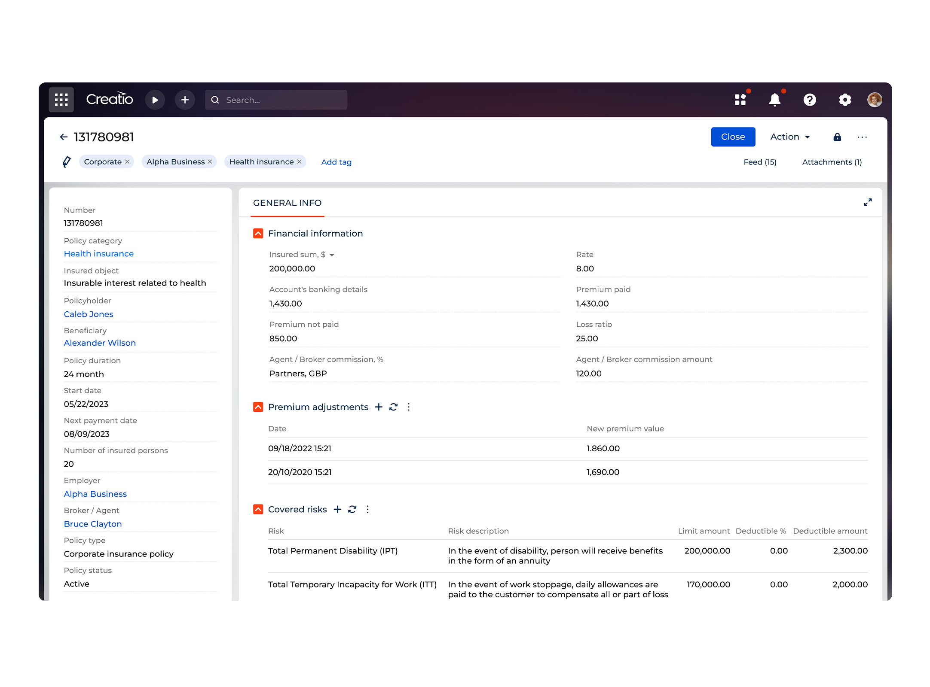930x687 pixels.
Task: Open the help question mark icon
Action: pos(810,100)
